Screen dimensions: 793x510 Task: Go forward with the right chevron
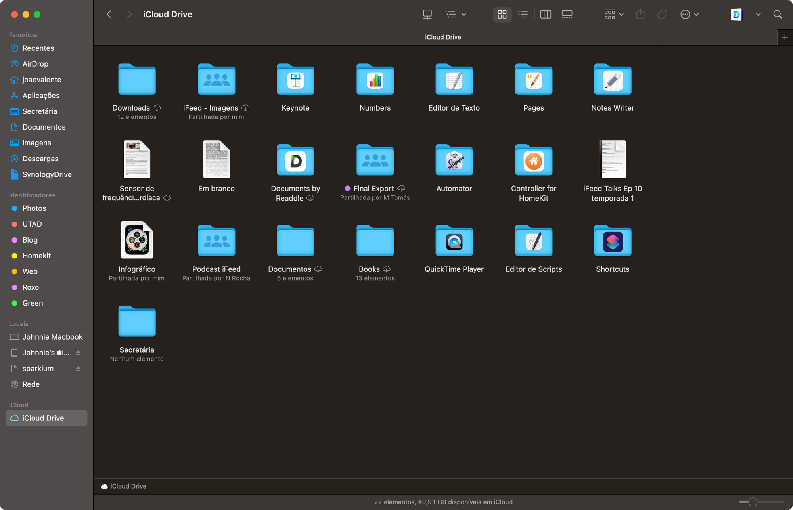[x=129, y=15]
